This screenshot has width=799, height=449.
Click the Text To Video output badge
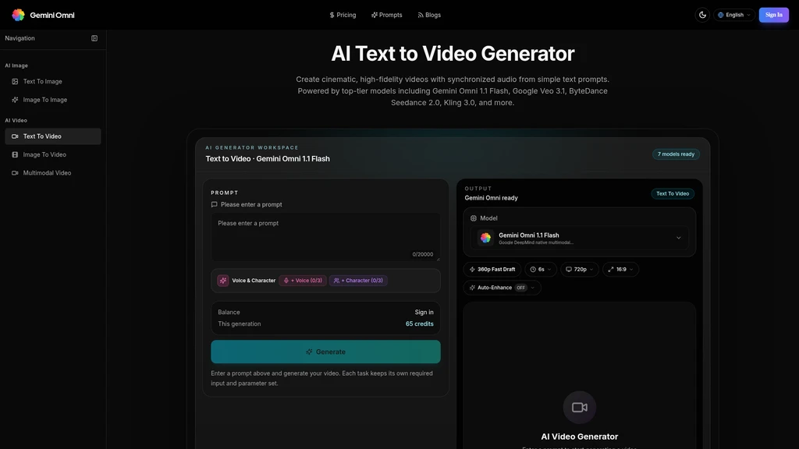click(673, 193)
